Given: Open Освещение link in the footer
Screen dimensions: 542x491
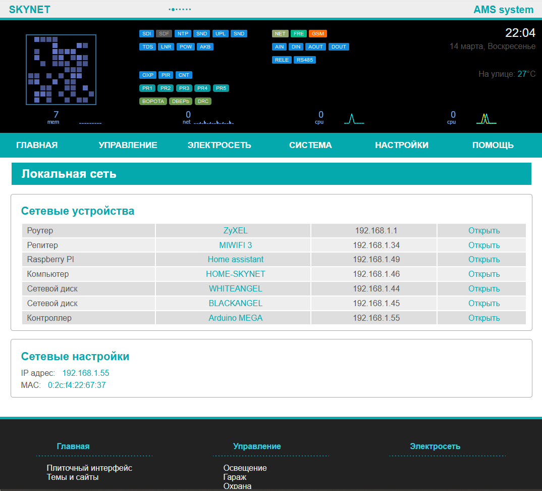Looking at the screenshot, I should coord(245,468).
